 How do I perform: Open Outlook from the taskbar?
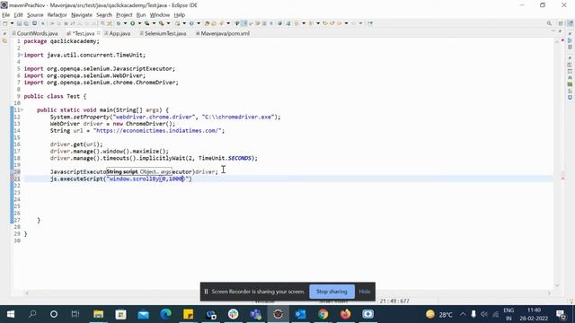tap(301, 314)
